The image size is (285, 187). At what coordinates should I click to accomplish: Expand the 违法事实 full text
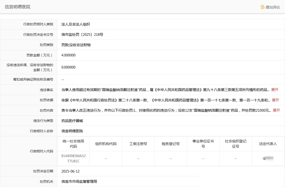[275, 90]
